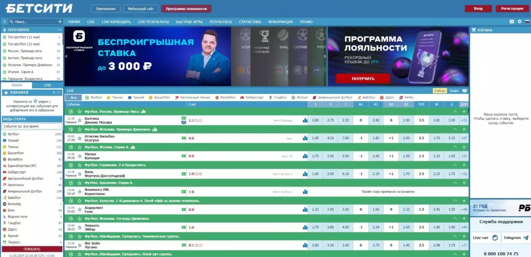Select the Теннис sport filter tab
The image size is (531, 257).
(x=115, y=97)
